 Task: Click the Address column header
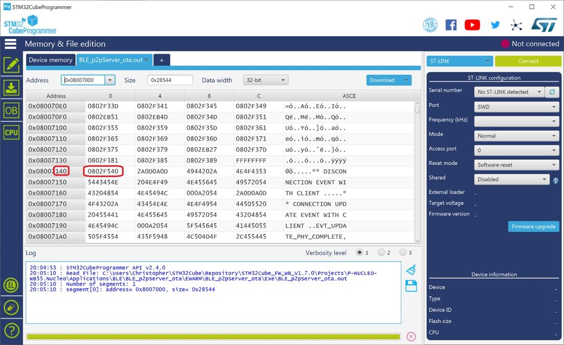[x=56, y=96]
